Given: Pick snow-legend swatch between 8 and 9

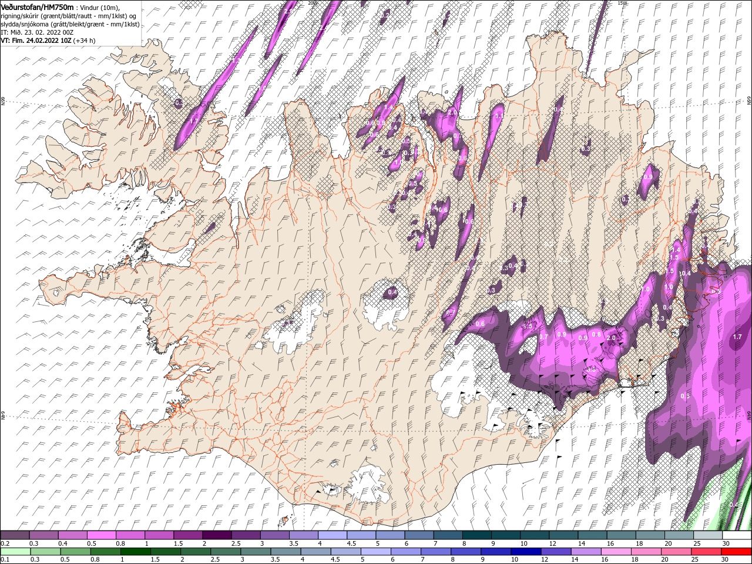Looking at the screenshot, I should tap(476, 535).
